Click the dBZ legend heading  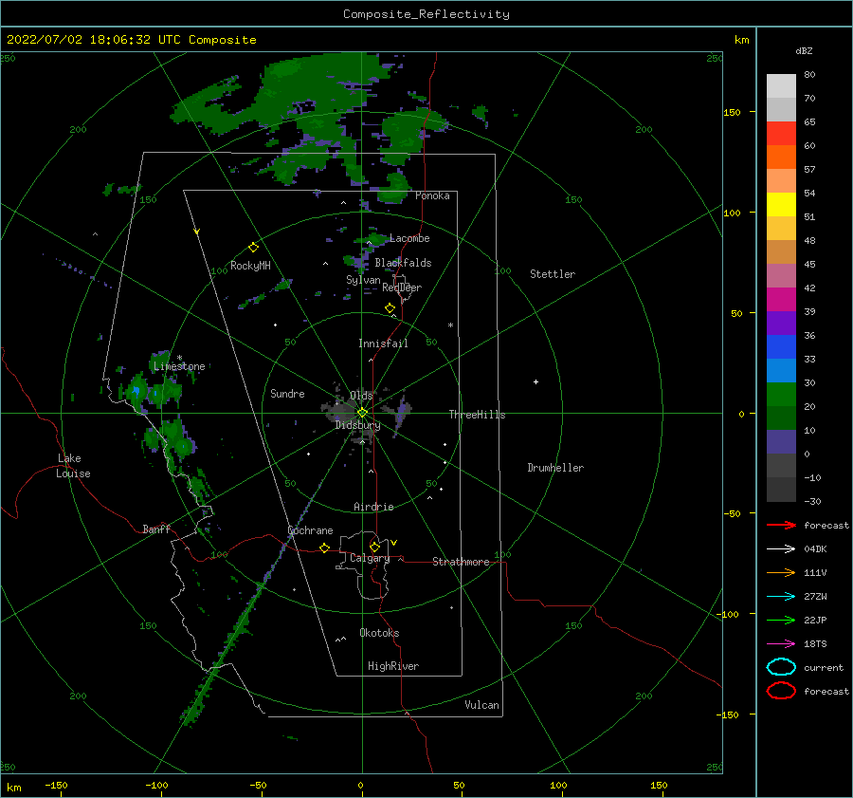(804, 50)
